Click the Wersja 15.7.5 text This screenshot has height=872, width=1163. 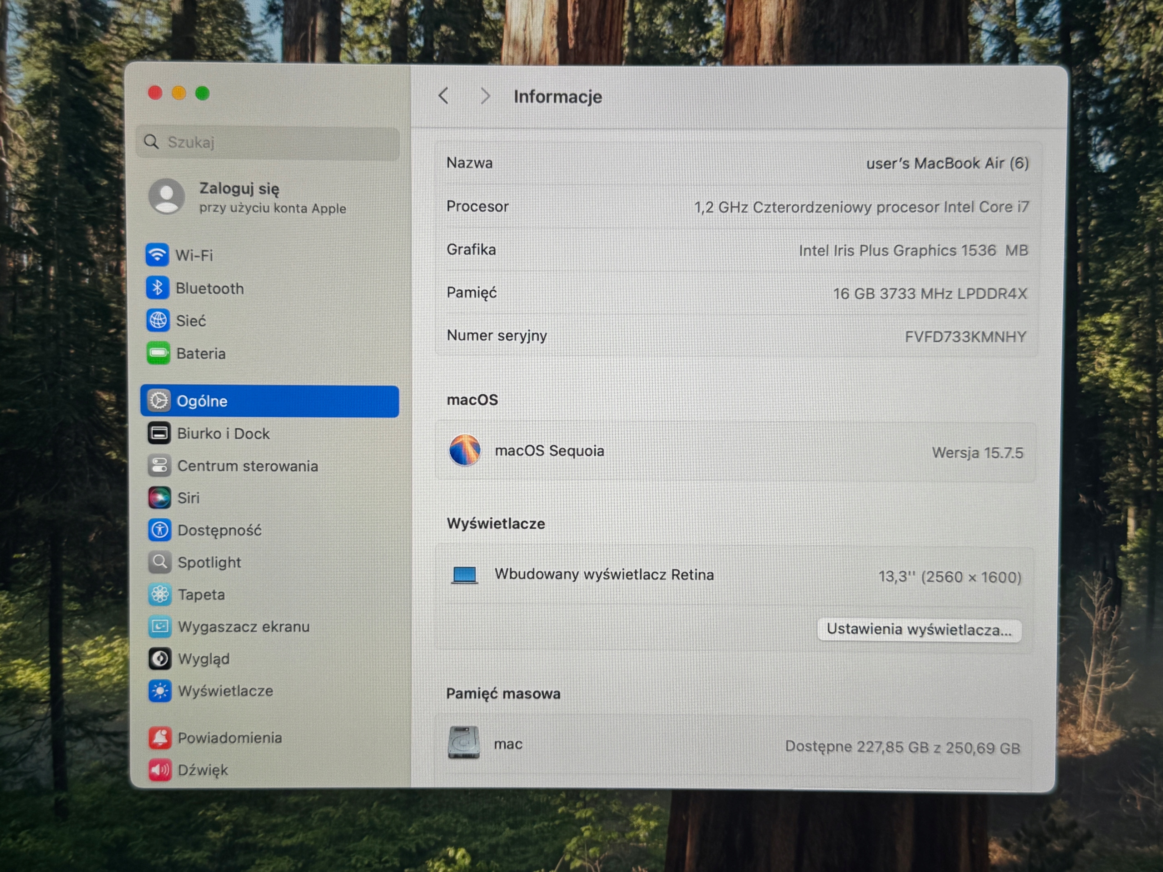[977, 452]
